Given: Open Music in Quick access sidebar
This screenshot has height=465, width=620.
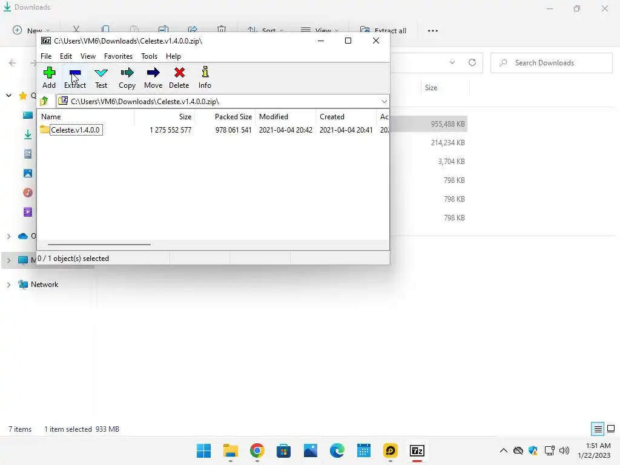Looking at the screenshot, I should (28, 193).
